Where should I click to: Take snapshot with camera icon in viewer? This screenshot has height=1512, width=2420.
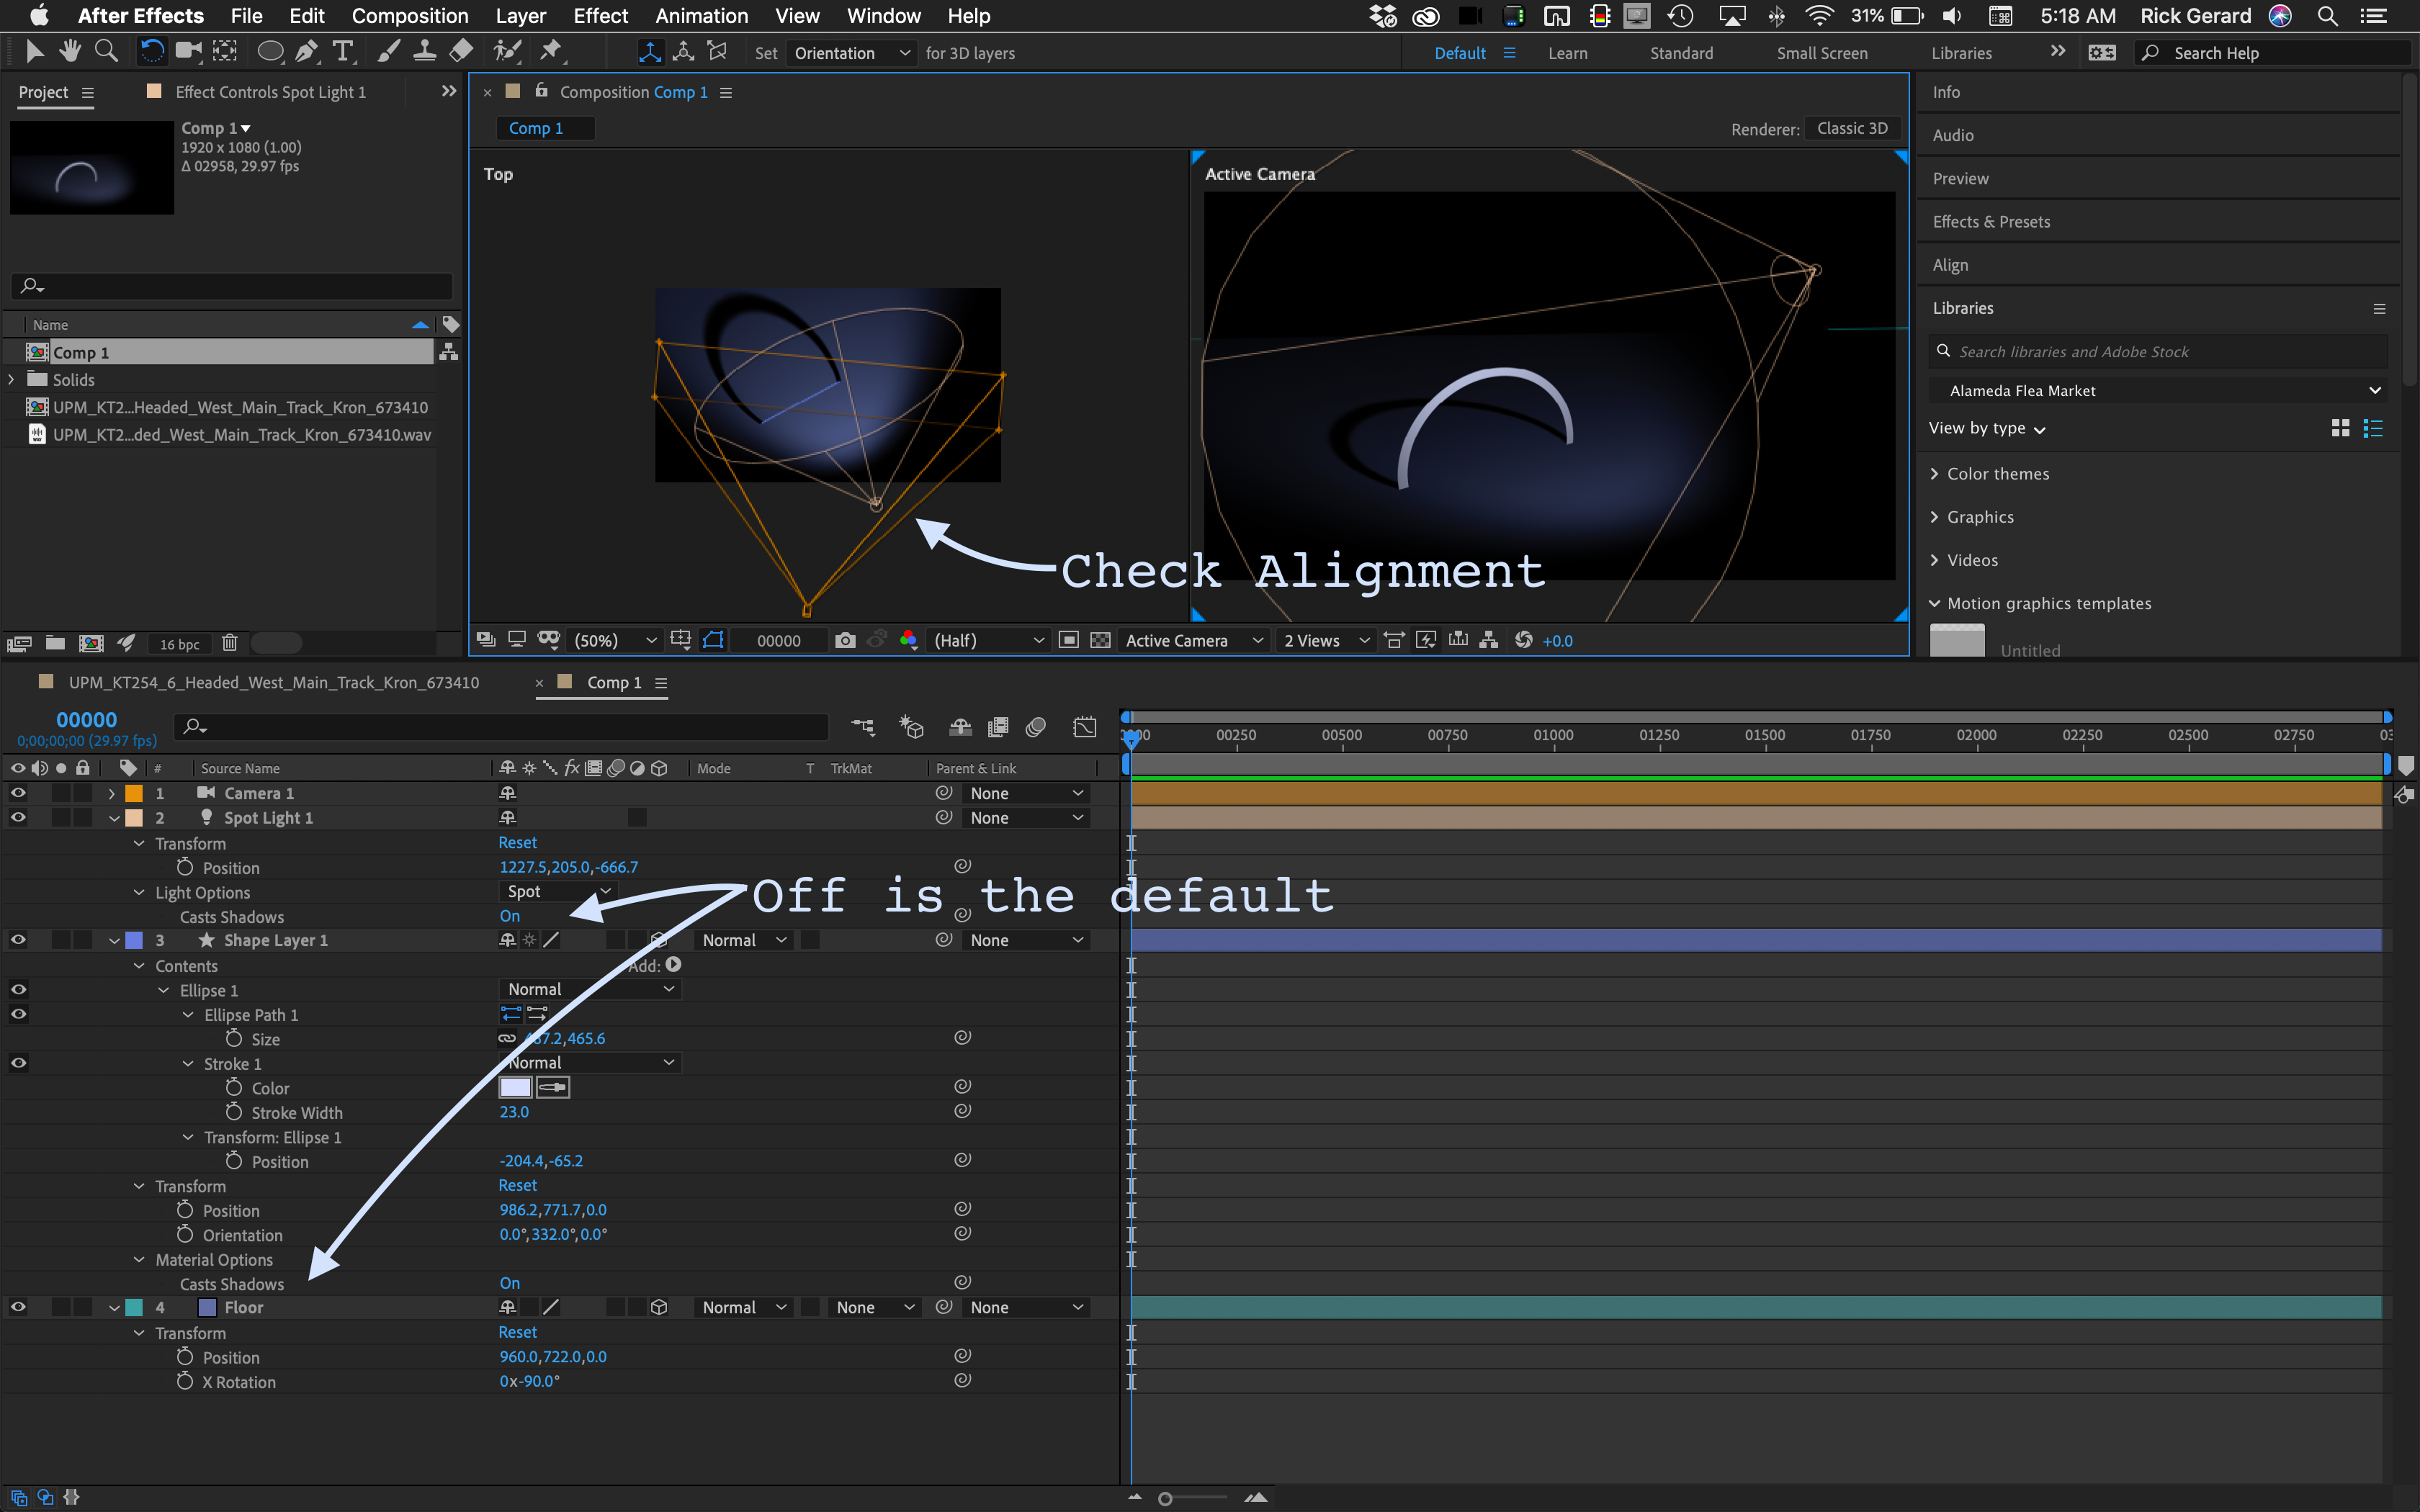[845, 640]
